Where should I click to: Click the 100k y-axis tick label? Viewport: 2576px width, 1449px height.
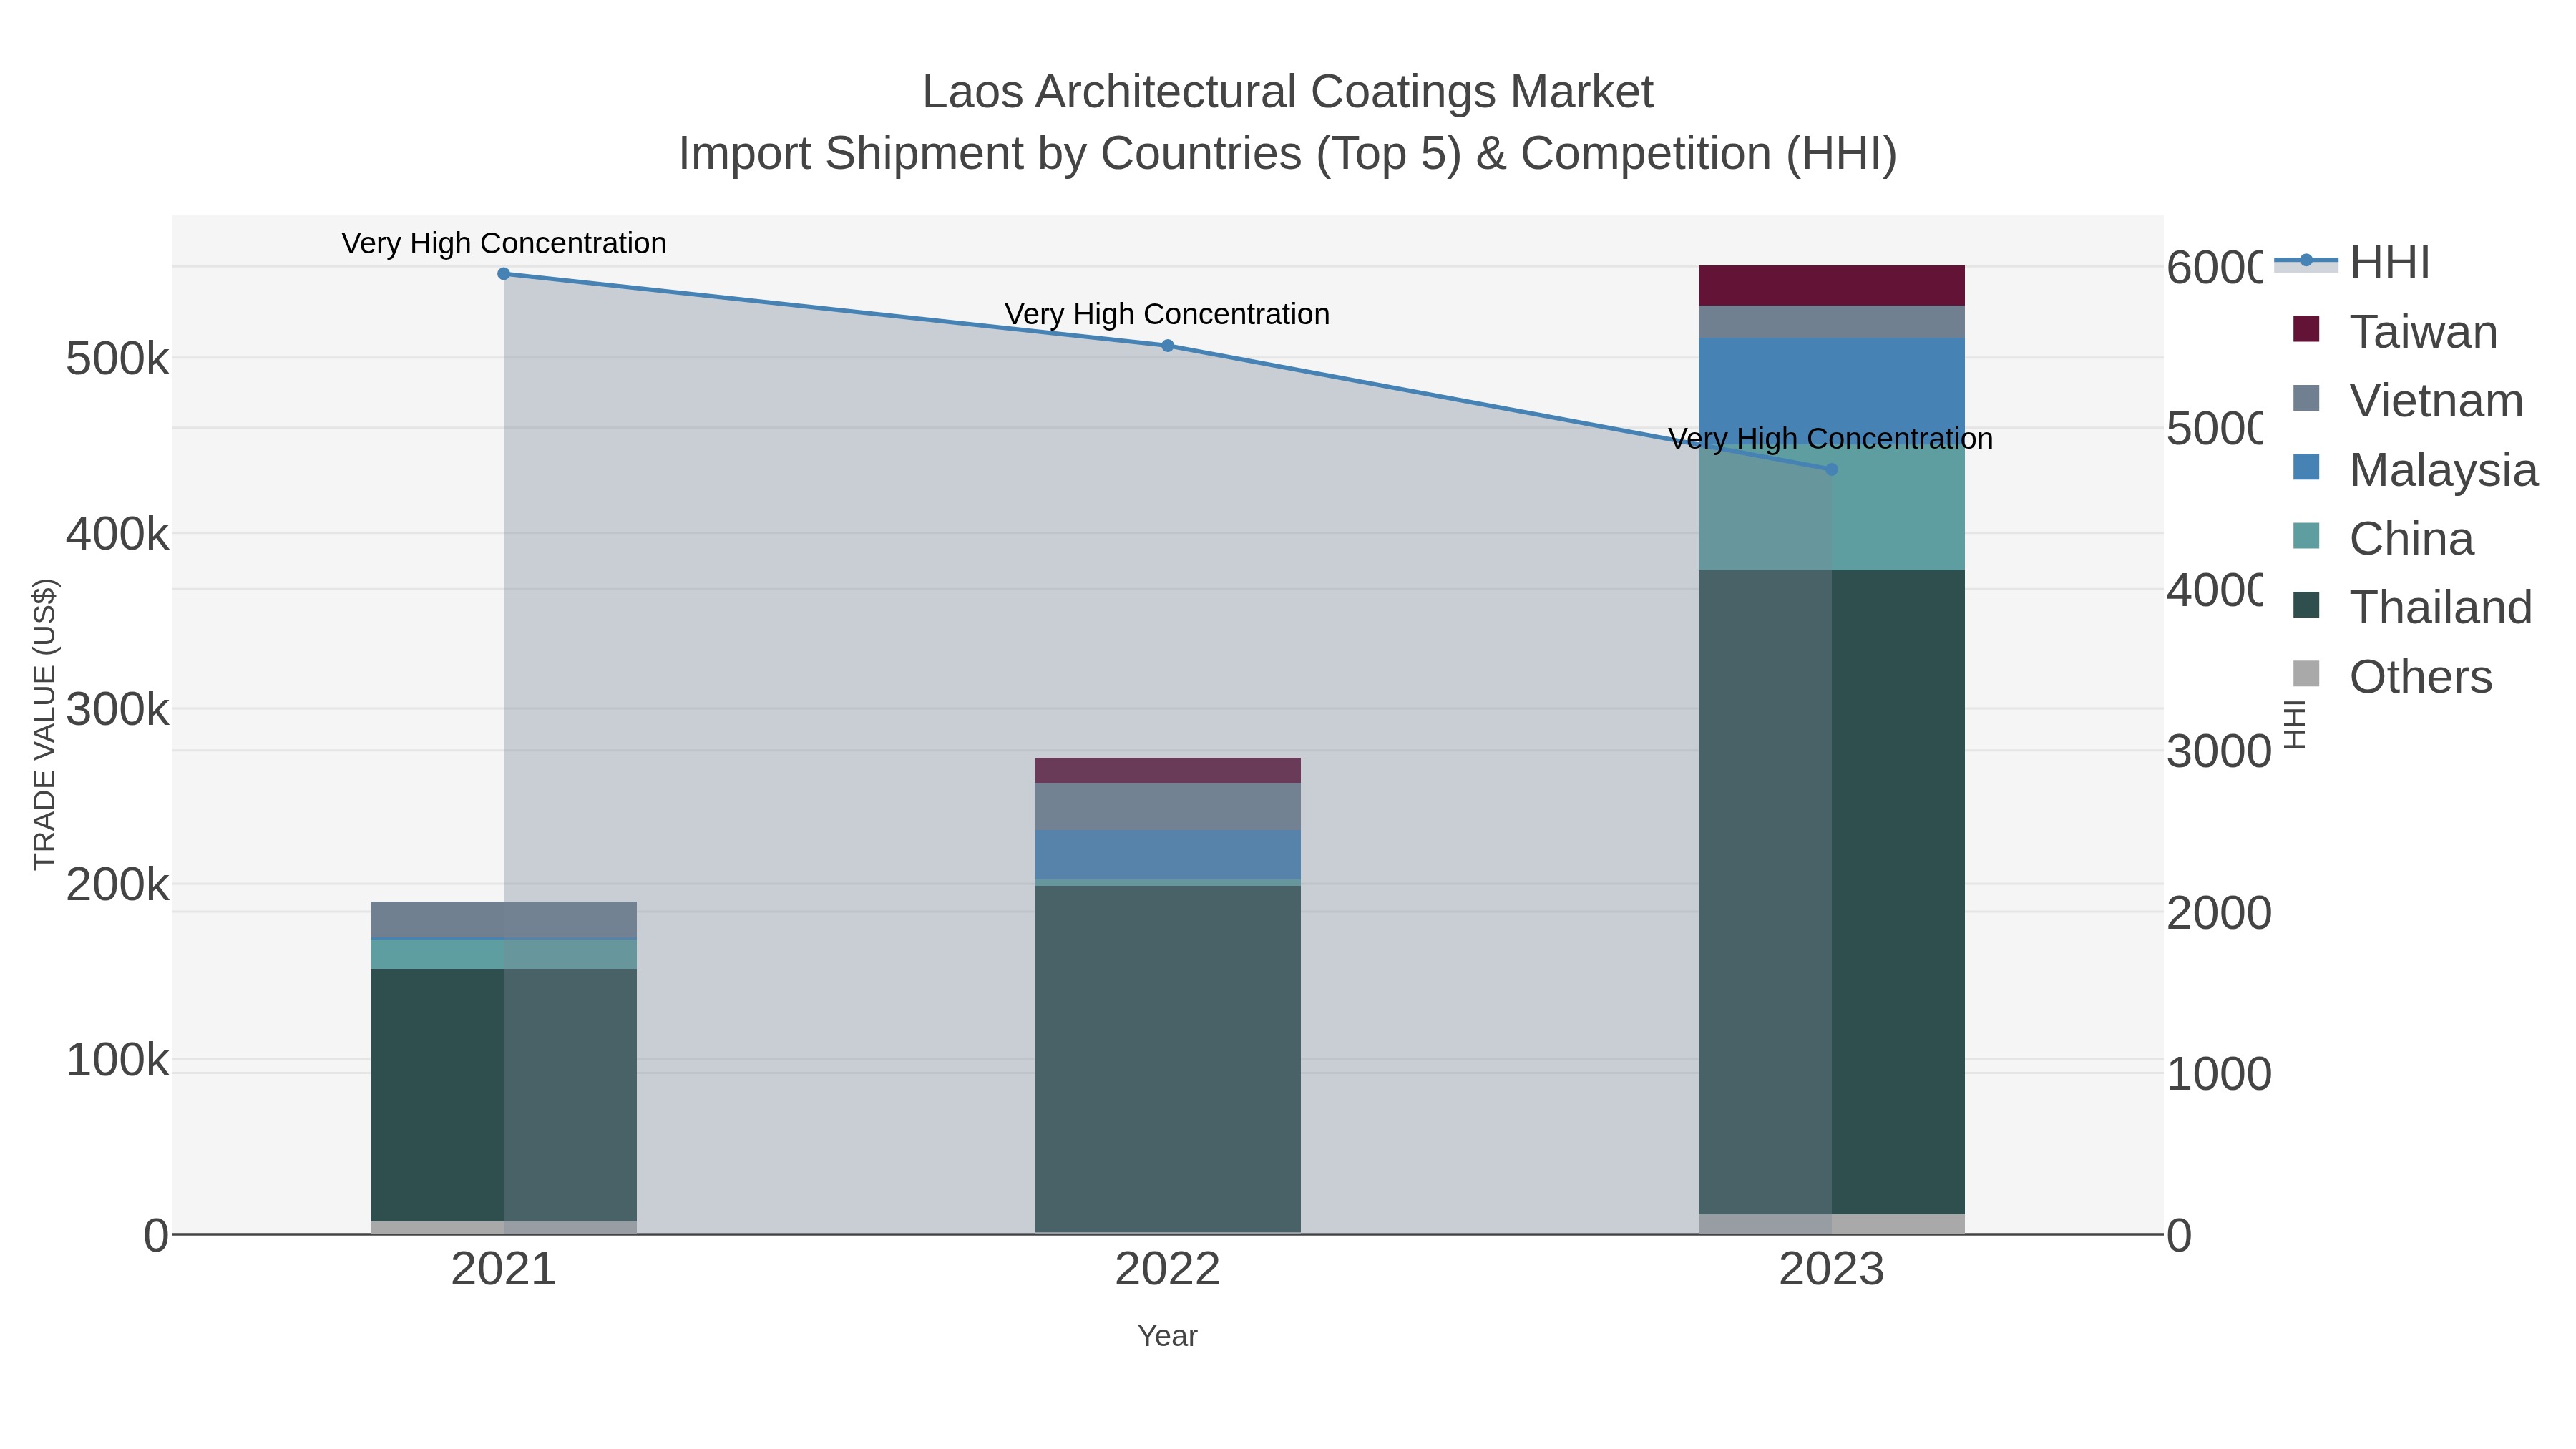point(117,1060)
